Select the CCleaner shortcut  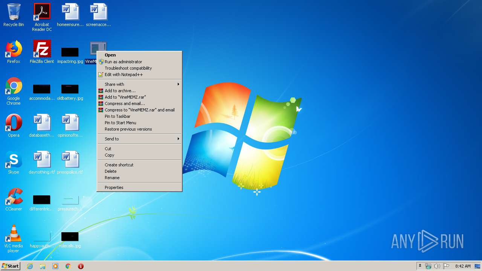[14, 199]
